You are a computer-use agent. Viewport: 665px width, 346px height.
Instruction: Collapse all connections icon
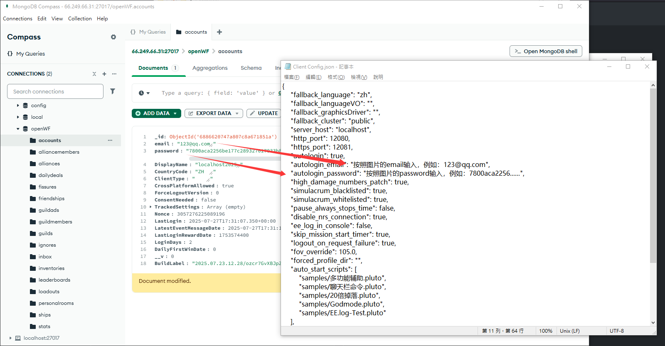point(94,74)
